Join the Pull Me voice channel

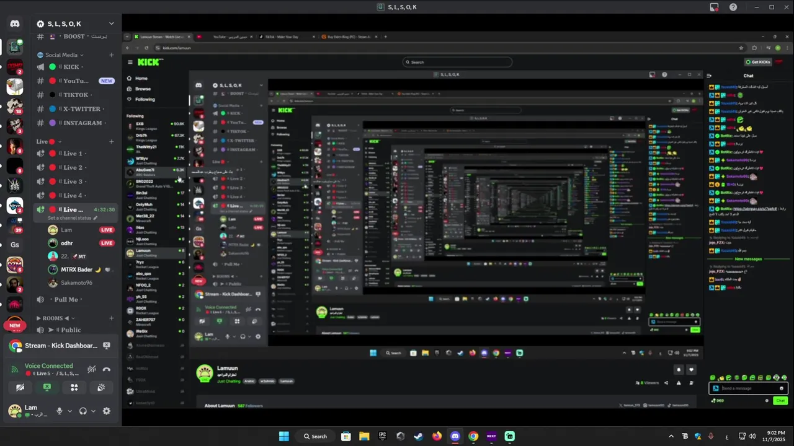click(76, 300)
